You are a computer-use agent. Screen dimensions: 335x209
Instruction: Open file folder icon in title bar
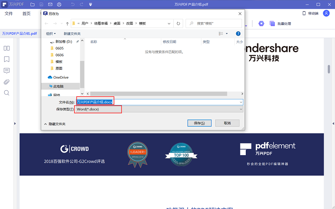(33, 5)
